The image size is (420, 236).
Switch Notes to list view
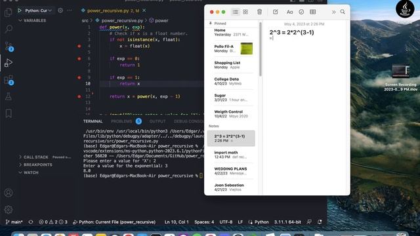point(235,12)
